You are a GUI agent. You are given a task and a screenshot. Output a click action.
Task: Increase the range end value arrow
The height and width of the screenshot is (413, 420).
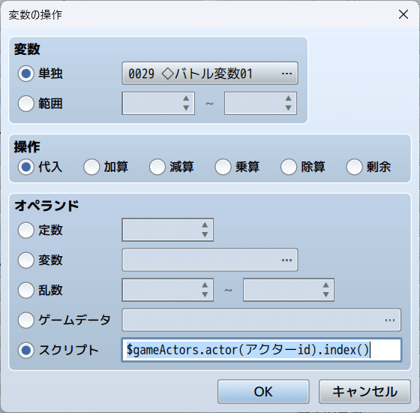point(288,98)
